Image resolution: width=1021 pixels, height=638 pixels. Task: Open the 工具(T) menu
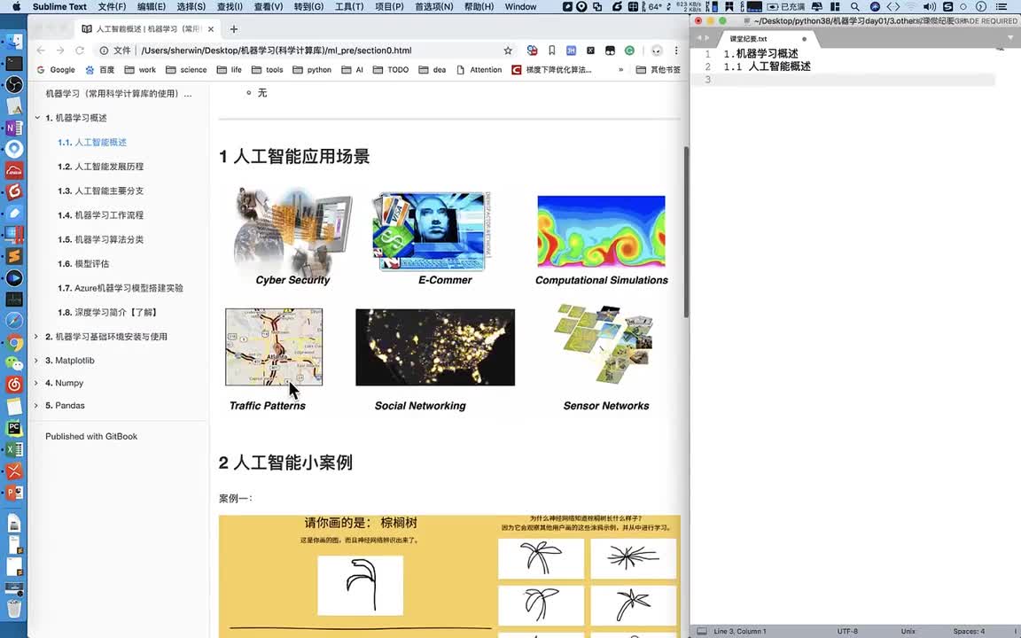349,7
